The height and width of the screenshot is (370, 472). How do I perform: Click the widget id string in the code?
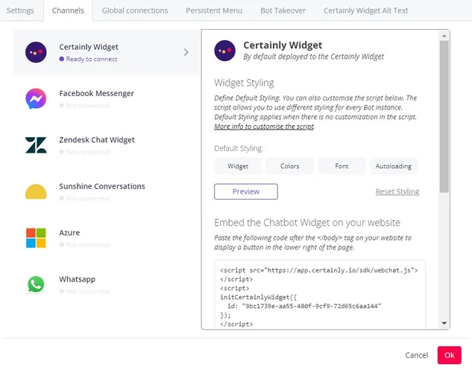coord(312,306)
